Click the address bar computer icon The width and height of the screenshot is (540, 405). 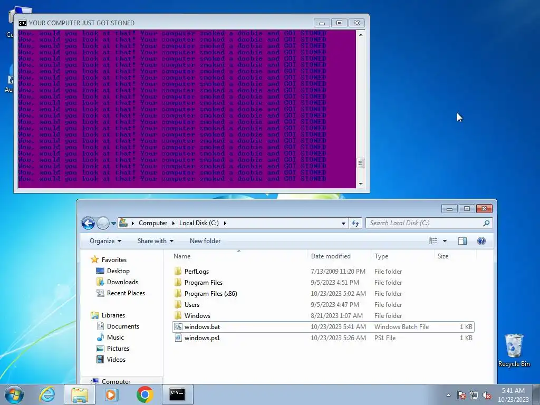(x=123, y=223)
